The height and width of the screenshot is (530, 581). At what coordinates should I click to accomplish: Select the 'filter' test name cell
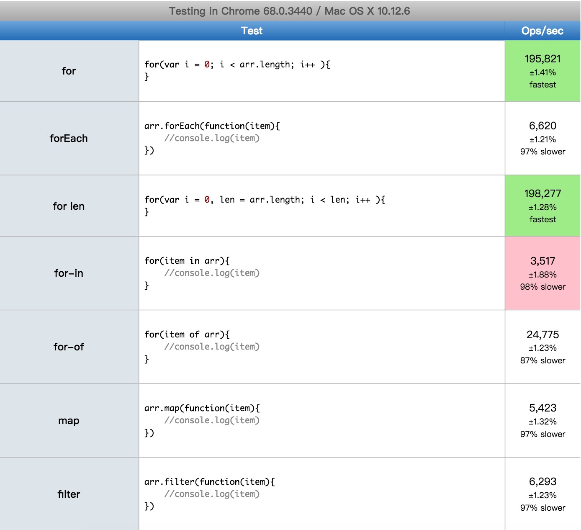pyautogui.click(x=69, y=494)
